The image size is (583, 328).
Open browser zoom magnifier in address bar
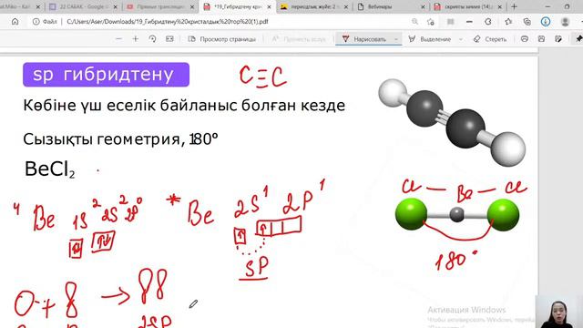click(x=415, y=22)
